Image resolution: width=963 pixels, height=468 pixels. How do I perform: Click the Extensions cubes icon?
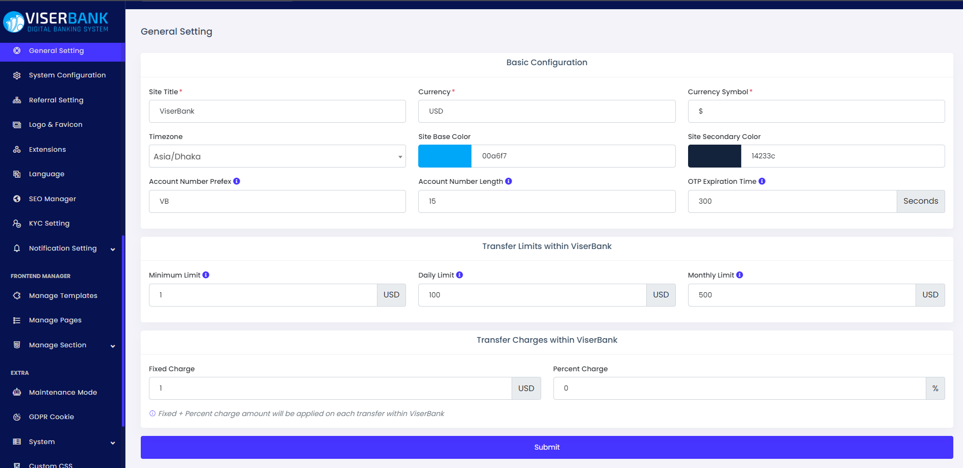pos(17,150)
